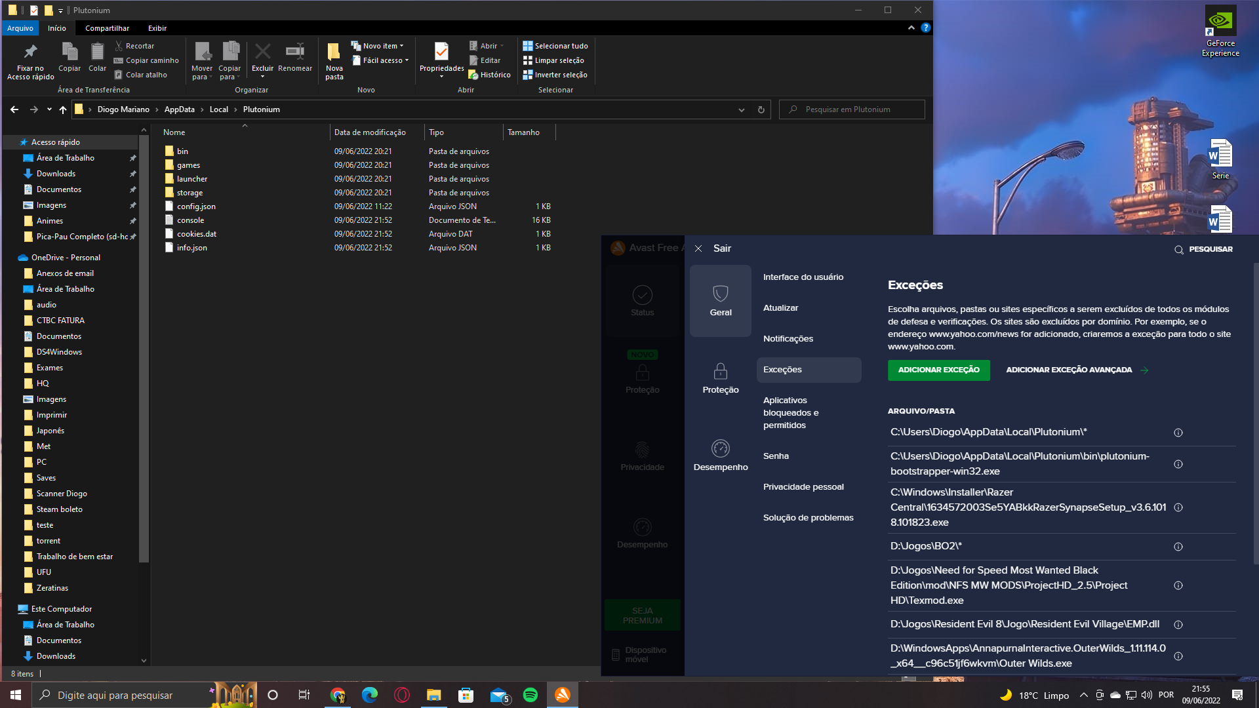Click Copiar caminho in ribbon
The image size is (1259, 708).
click(146, 60)
